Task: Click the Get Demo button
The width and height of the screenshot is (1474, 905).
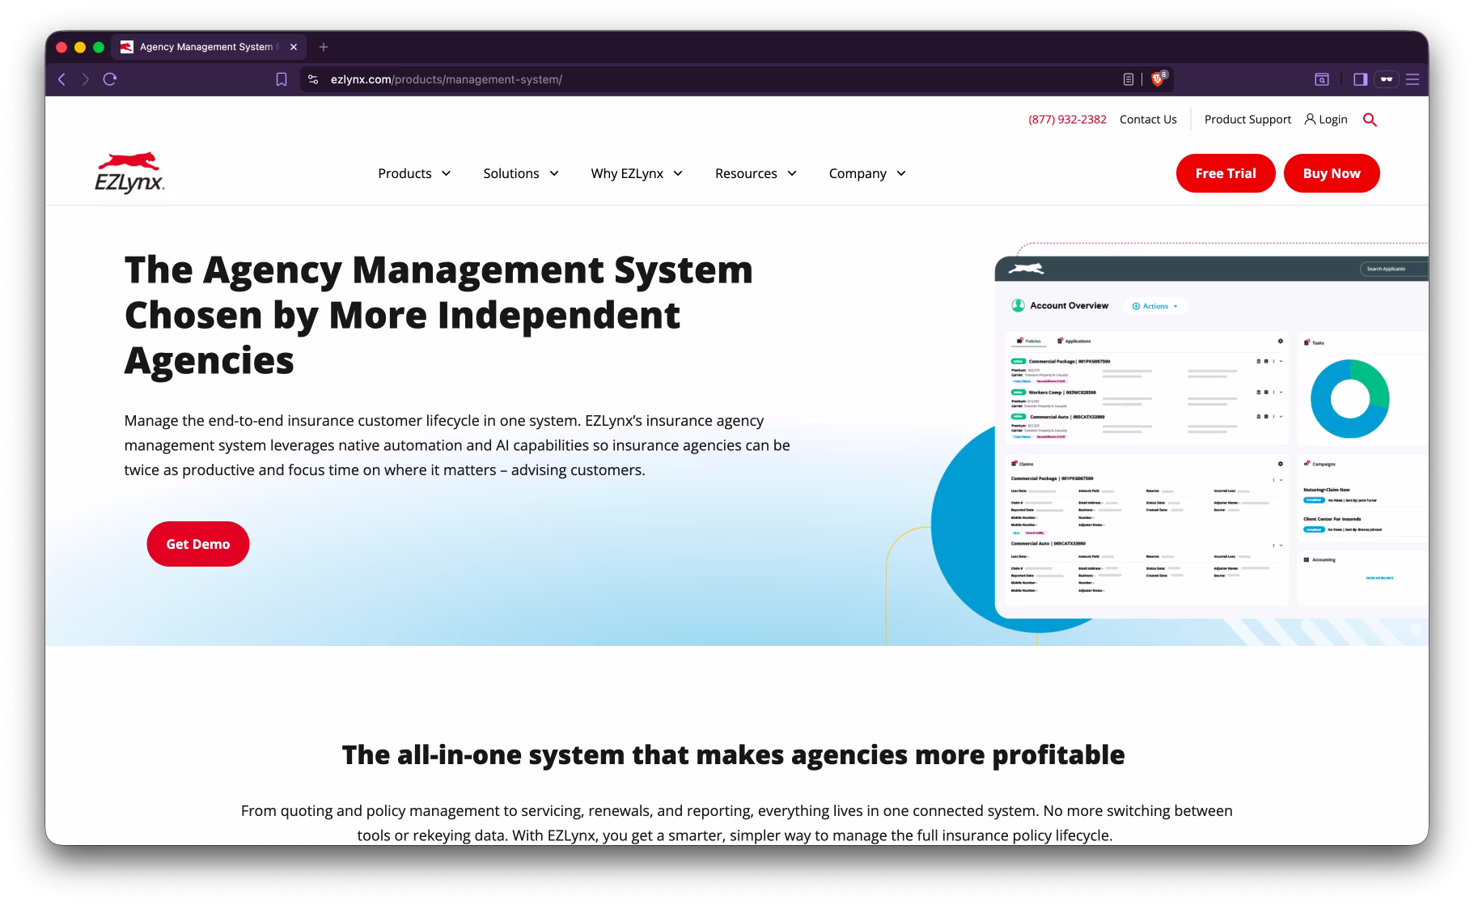Action: (198, 544)
